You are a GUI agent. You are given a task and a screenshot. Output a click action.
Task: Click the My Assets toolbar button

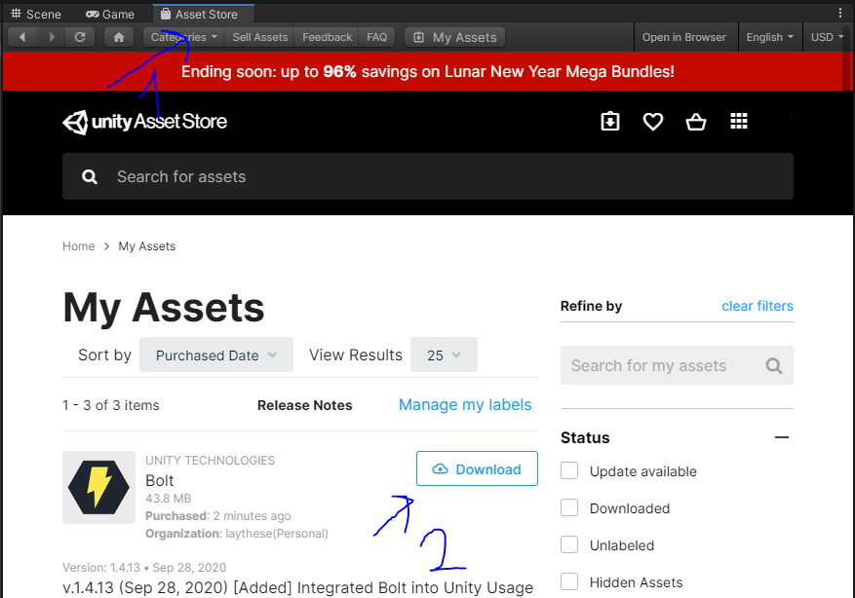tap(454, 37)
